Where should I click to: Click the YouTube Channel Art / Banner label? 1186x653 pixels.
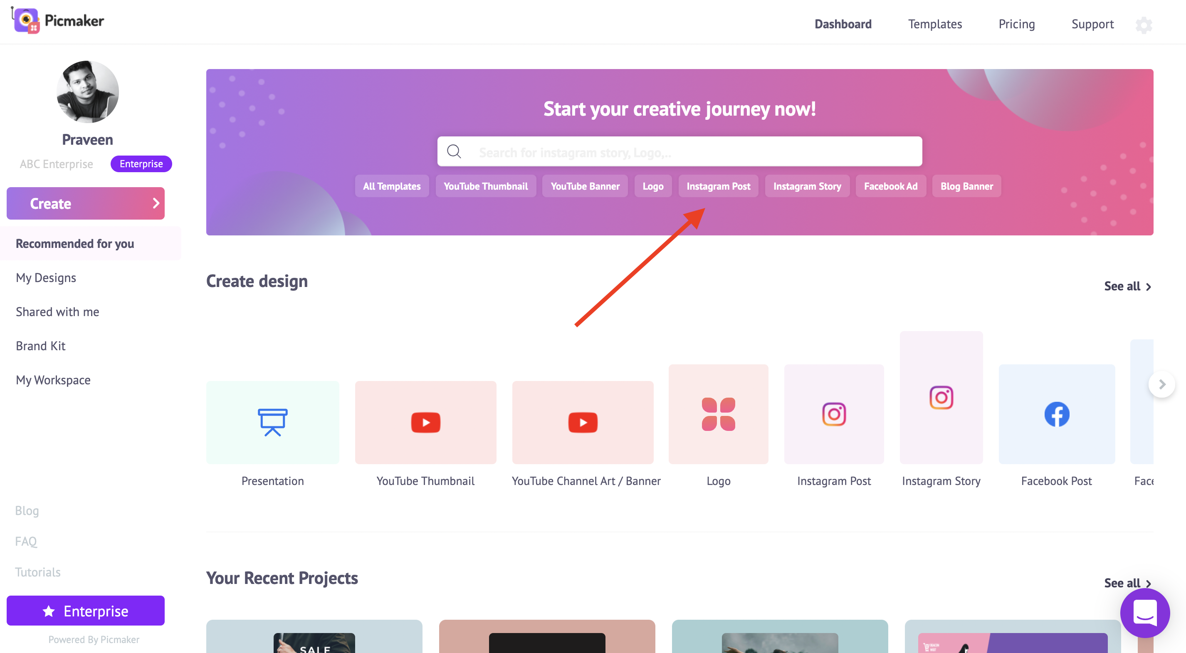pos(586,481)
